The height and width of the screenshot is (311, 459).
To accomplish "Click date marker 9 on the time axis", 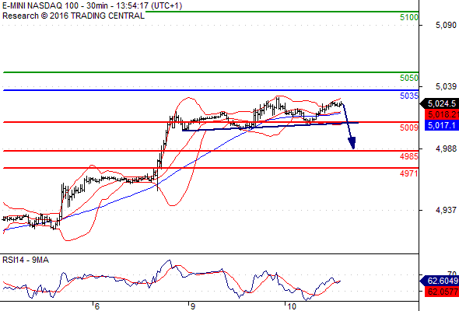I will pos(193,306).
